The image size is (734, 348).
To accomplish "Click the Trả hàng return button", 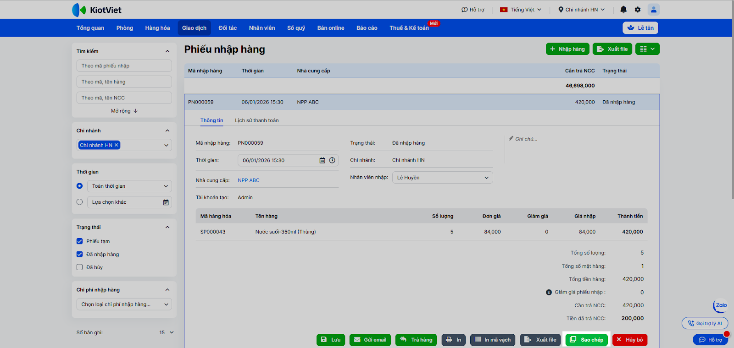I will pos(416,340).
